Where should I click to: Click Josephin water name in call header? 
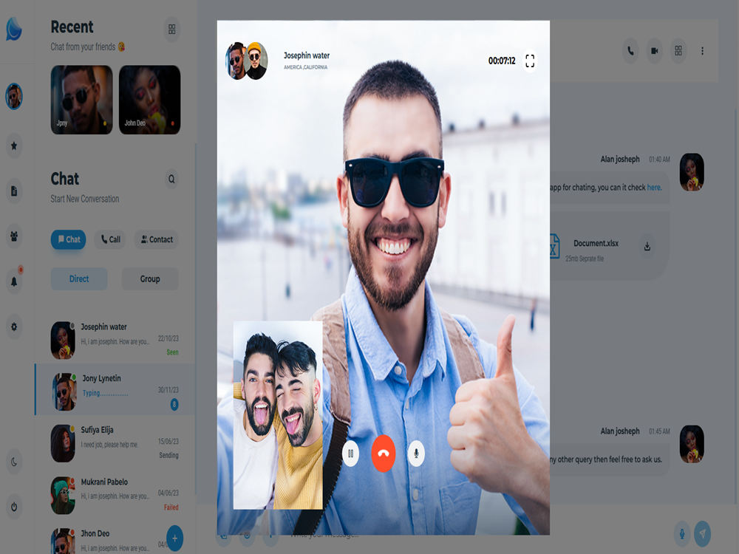307,55
